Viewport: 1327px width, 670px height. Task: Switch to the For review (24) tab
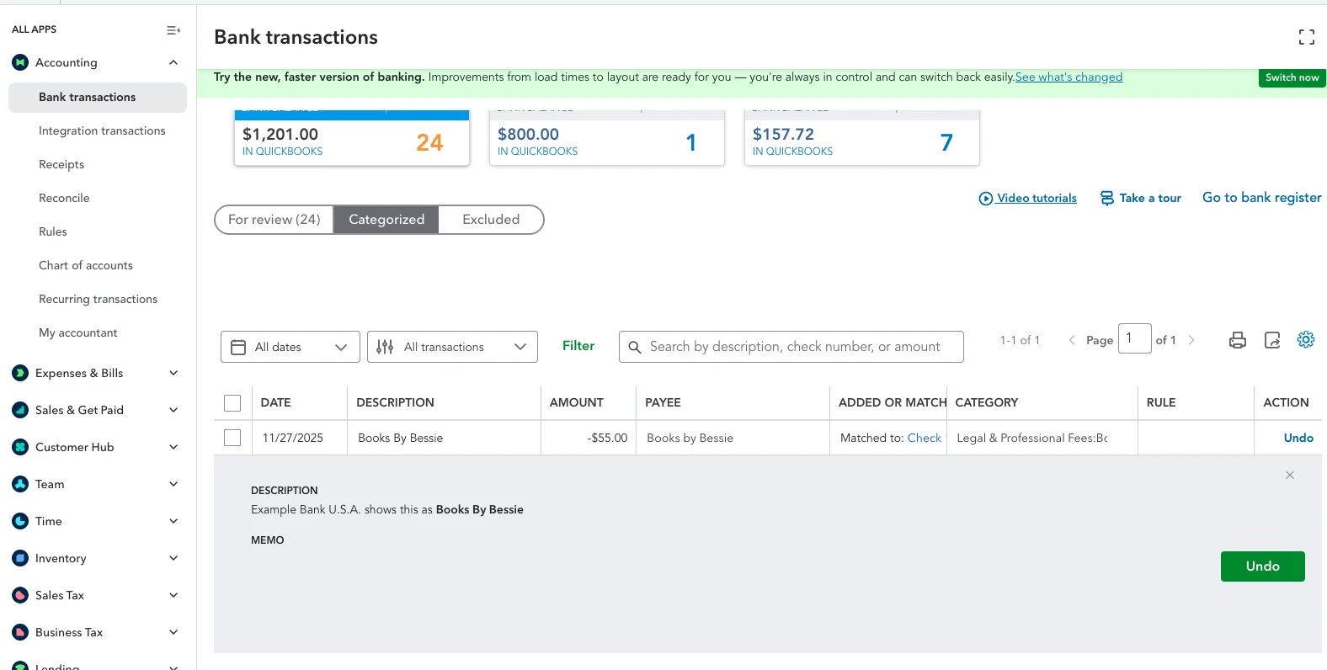274,220
